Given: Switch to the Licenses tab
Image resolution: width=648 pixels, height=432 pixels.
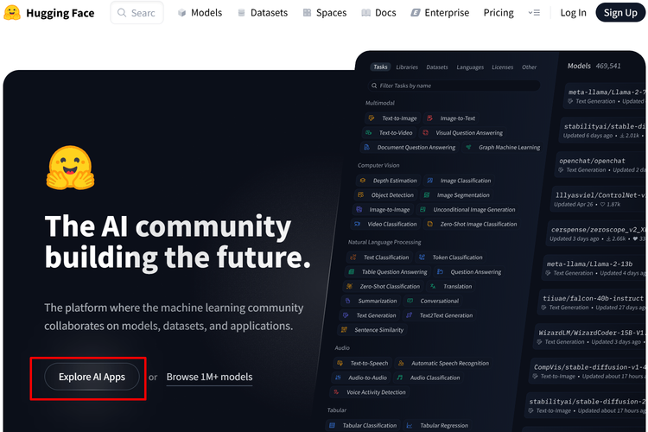Looking at the screenshot, I should pyautogui.click(x=502, y=67).
